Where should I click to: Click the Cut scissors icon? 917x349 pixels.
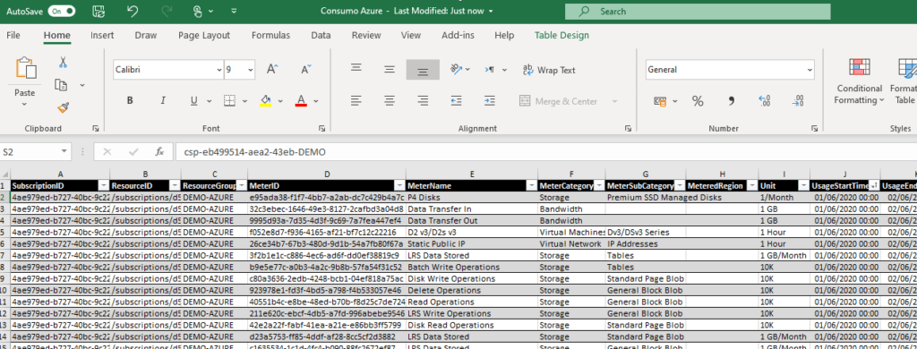pyautogui.click(x=64, y=62)
